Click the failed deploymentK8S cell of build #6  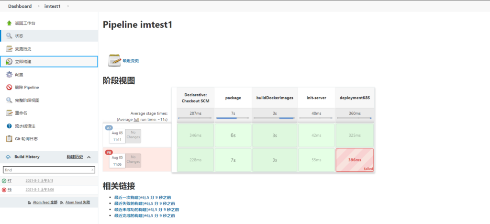coord(354,159)
